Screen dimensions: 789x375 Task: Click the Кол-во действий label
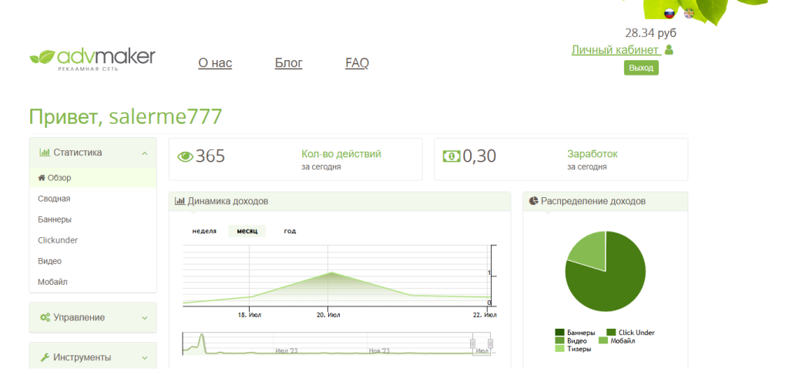tap(341, 154)
